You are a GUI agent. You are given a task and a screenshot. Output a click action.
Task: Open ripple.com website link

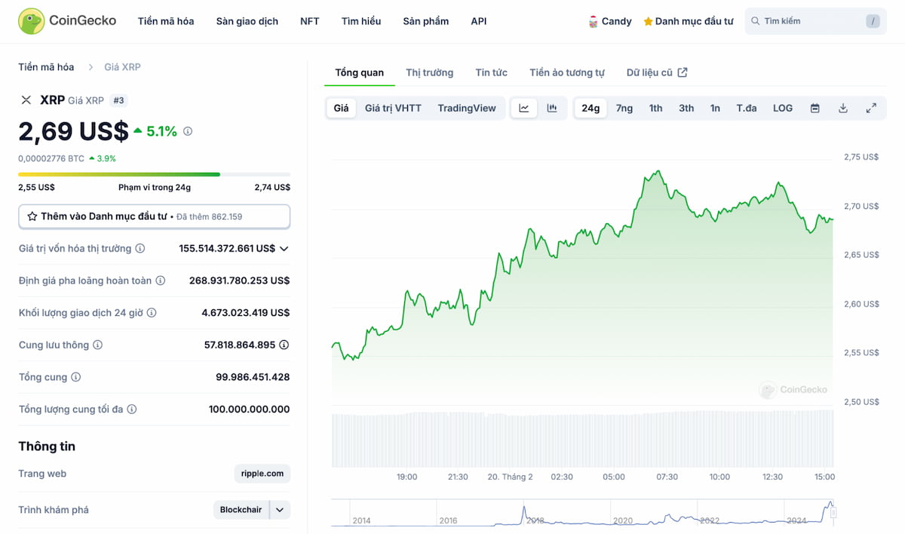point(262,474)
